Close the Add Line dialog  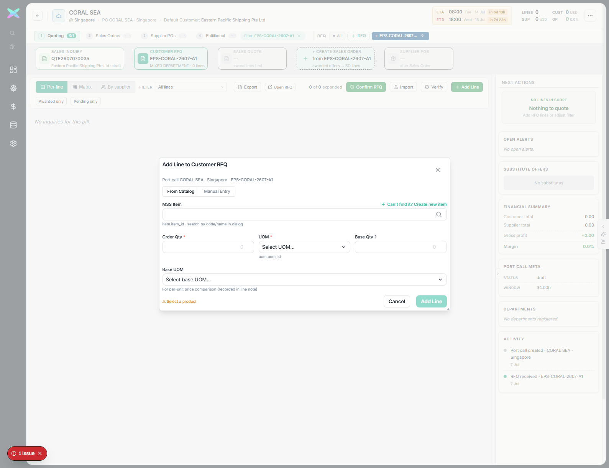[438, 170]
